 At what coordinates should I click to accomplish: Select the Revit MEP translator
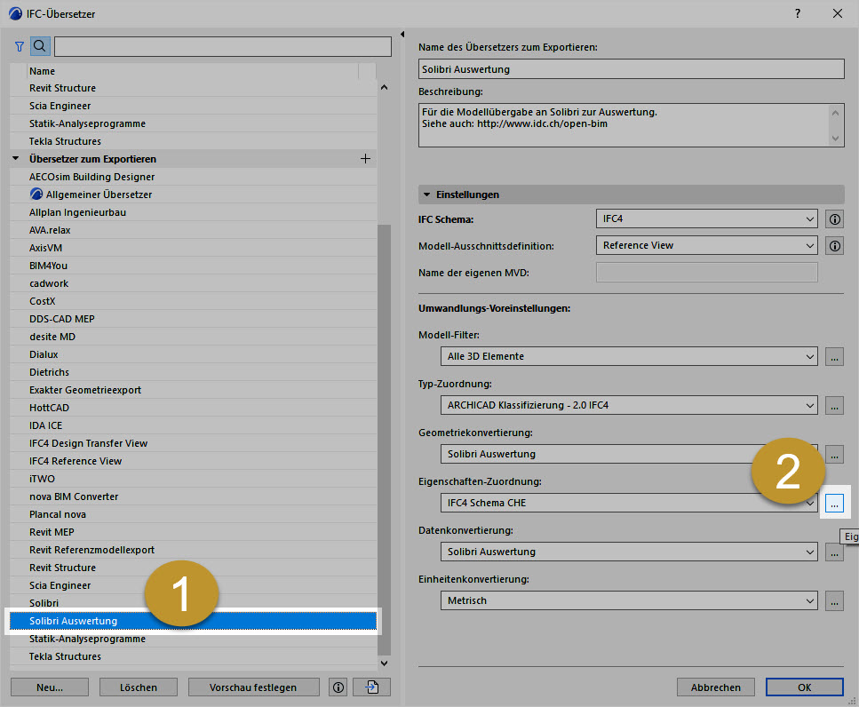[x=193, y=532]
